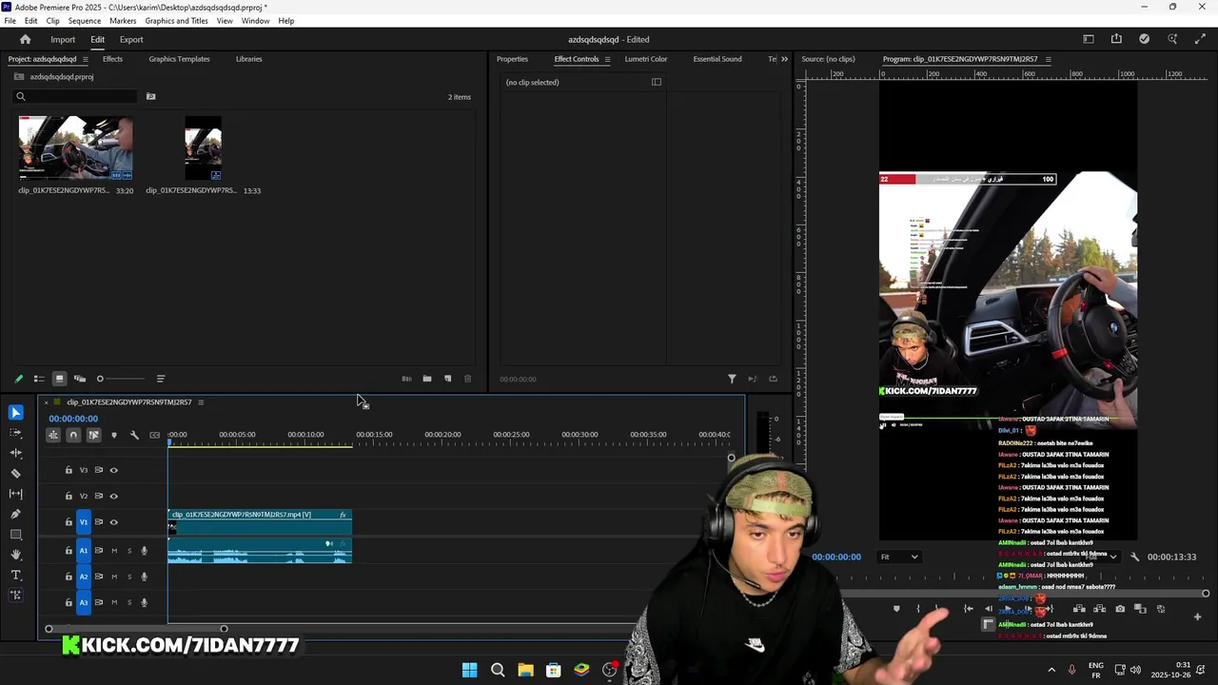1218x685 pixels.
Task: Open the Program monitor panel menu
Action: pos(1048,59)
